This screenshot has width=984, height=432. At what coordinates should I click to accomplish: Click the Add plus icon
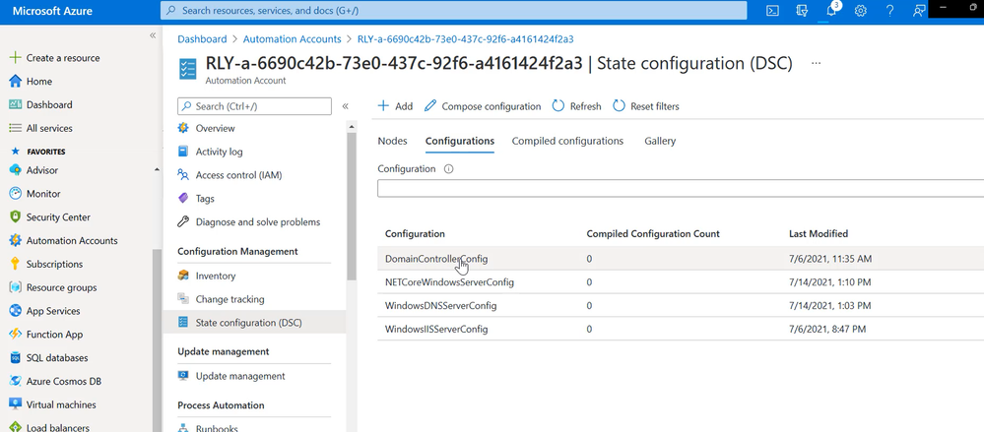[x=384, y=106]
